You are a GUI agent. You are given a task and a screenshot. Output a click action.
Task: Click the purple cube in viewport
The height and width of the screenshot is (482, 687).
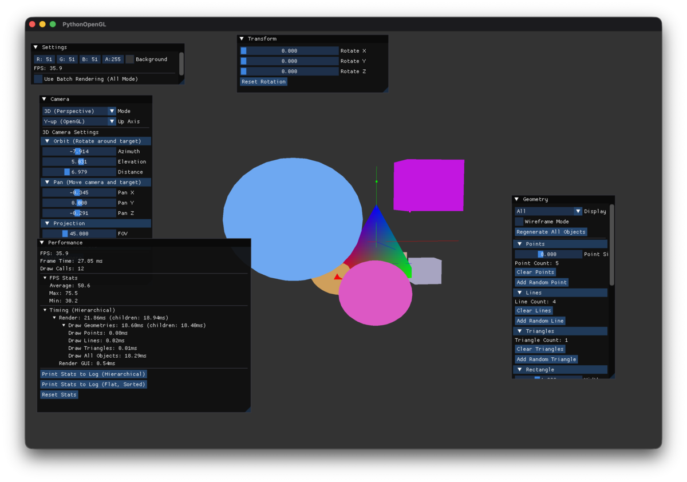point(429,185)
